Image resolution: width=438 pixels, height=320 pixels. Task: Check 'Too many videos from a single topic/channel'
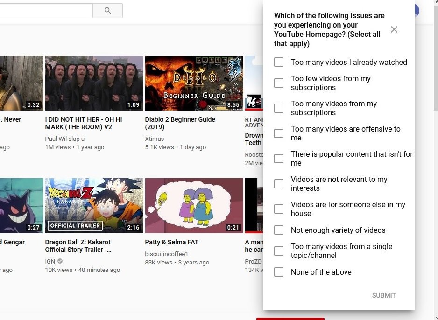pos(279,251)
